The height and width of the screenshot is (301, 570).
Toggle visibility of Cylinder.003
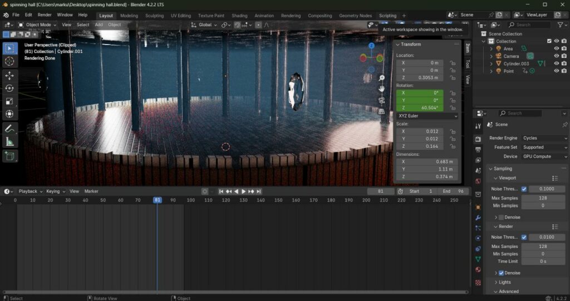556,63
